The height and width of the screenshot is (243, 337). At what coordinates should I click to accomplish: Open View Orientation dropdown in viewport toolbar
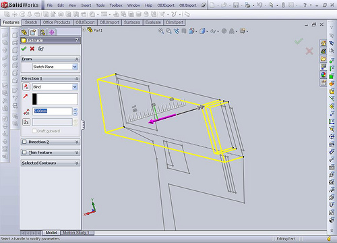point(196,31)
